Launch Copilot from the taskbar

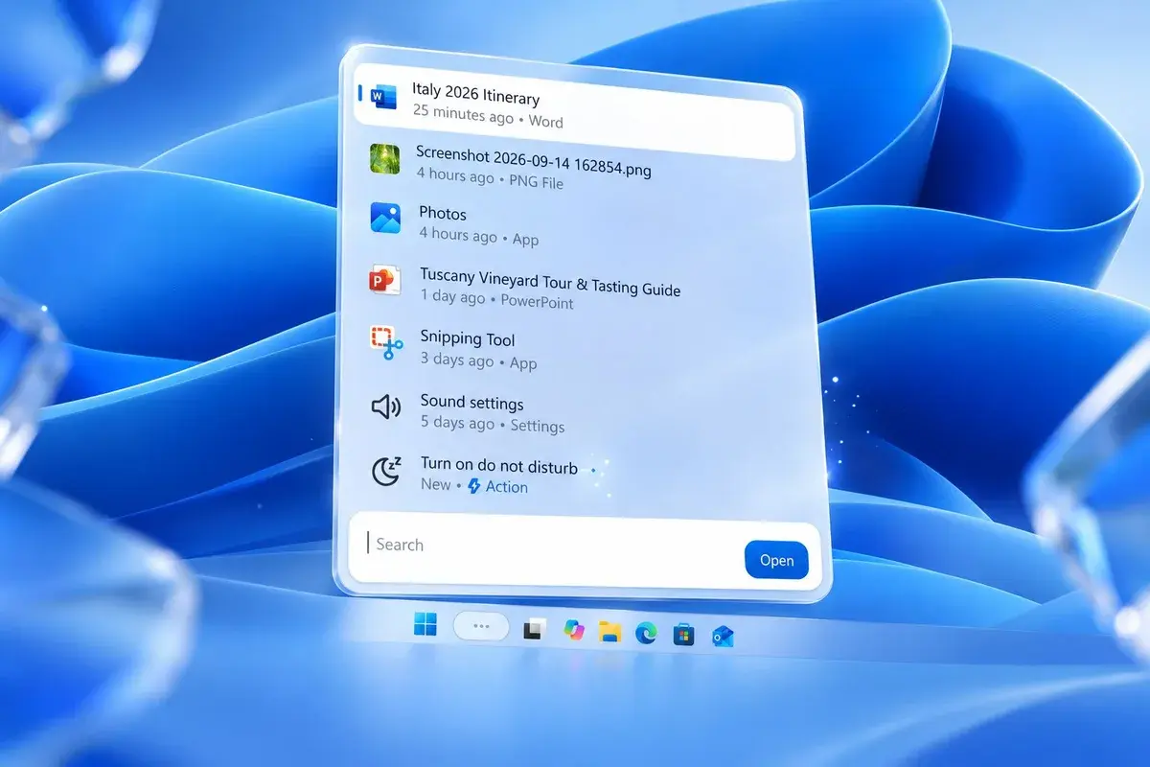coord(574,630)
